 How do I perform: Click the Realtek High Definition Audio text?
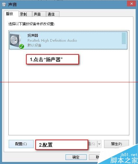pos(52,40)
